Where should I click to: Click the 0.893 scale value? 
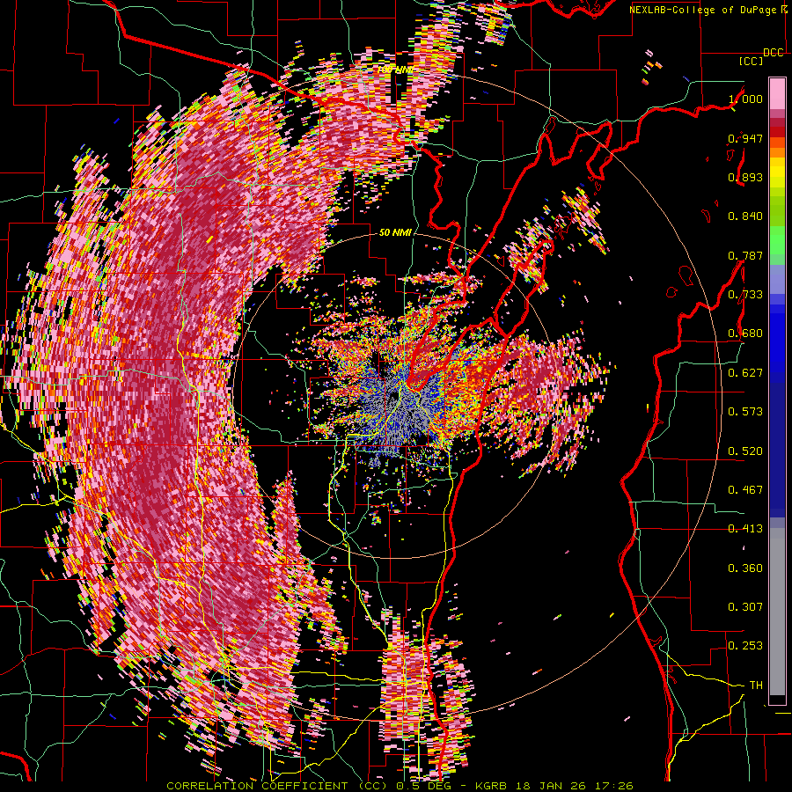tap(745, 177)
